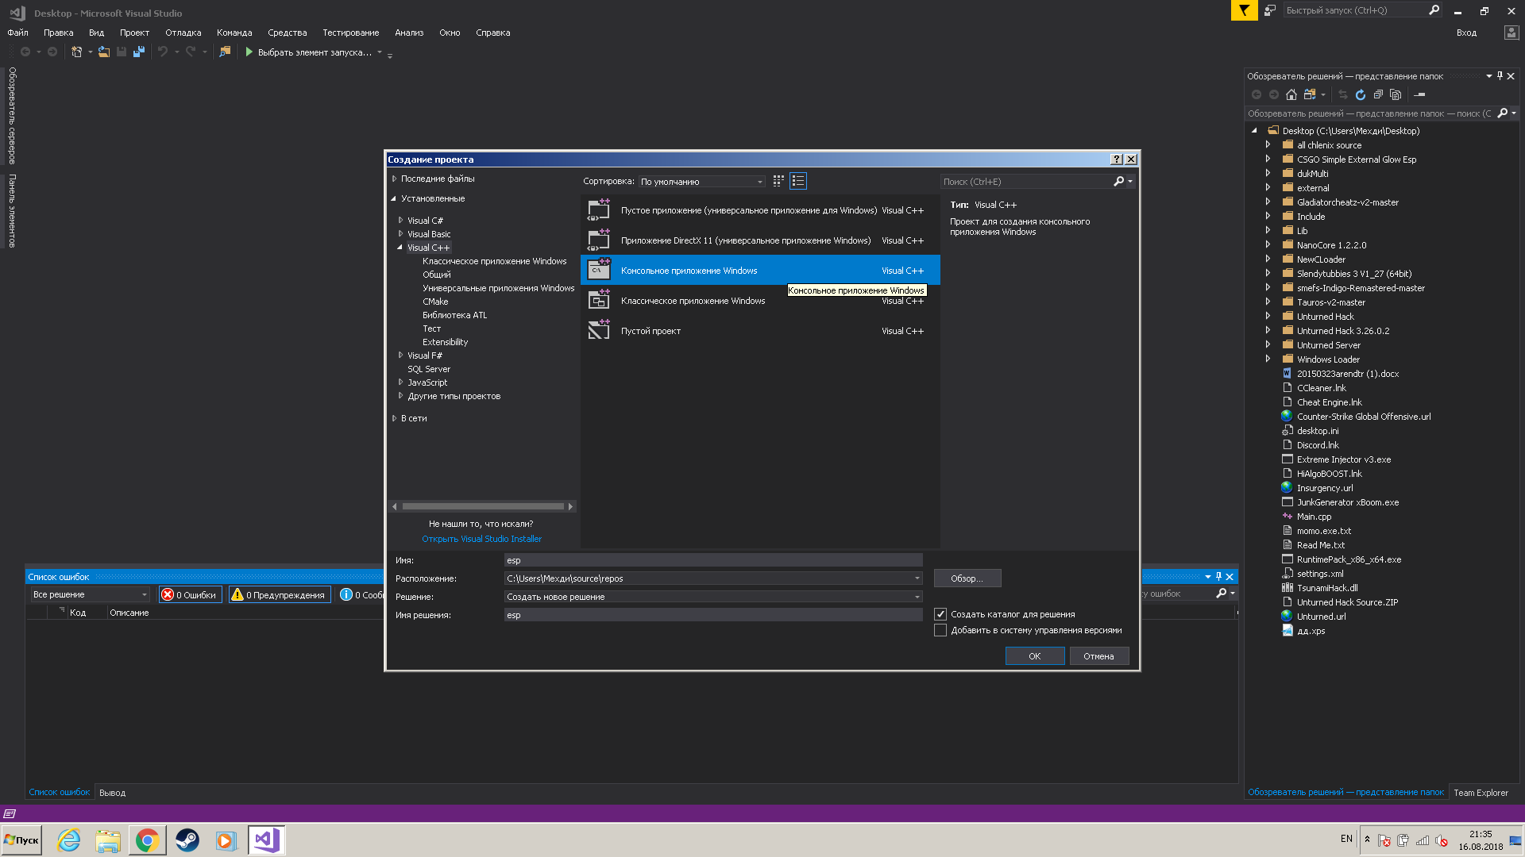Click the green Start run arrow
Screen dimensions: 1525x857
[249, 52]
